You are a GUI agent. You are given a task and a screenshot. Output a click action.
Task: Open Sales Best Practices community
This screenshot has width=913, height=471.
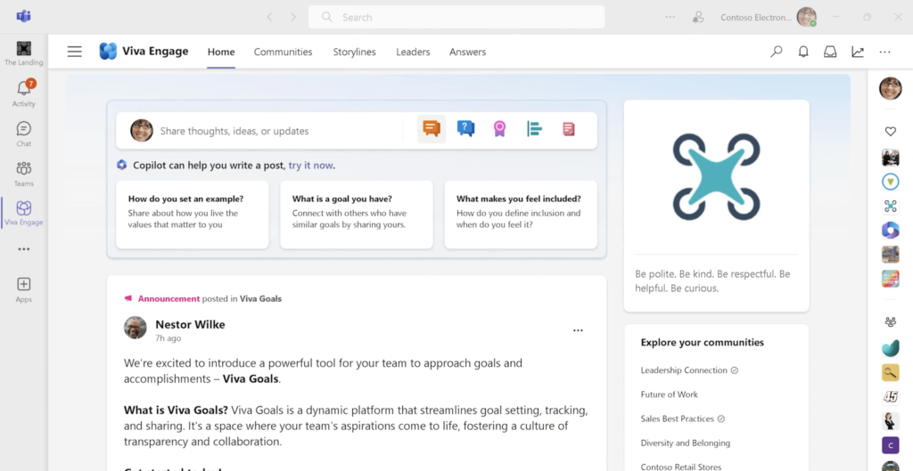(678, 418)
